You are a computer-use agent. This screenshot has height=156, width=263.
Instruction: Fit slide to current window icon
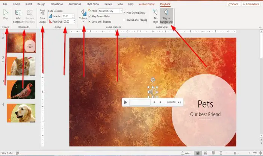(x=260, y=153)
